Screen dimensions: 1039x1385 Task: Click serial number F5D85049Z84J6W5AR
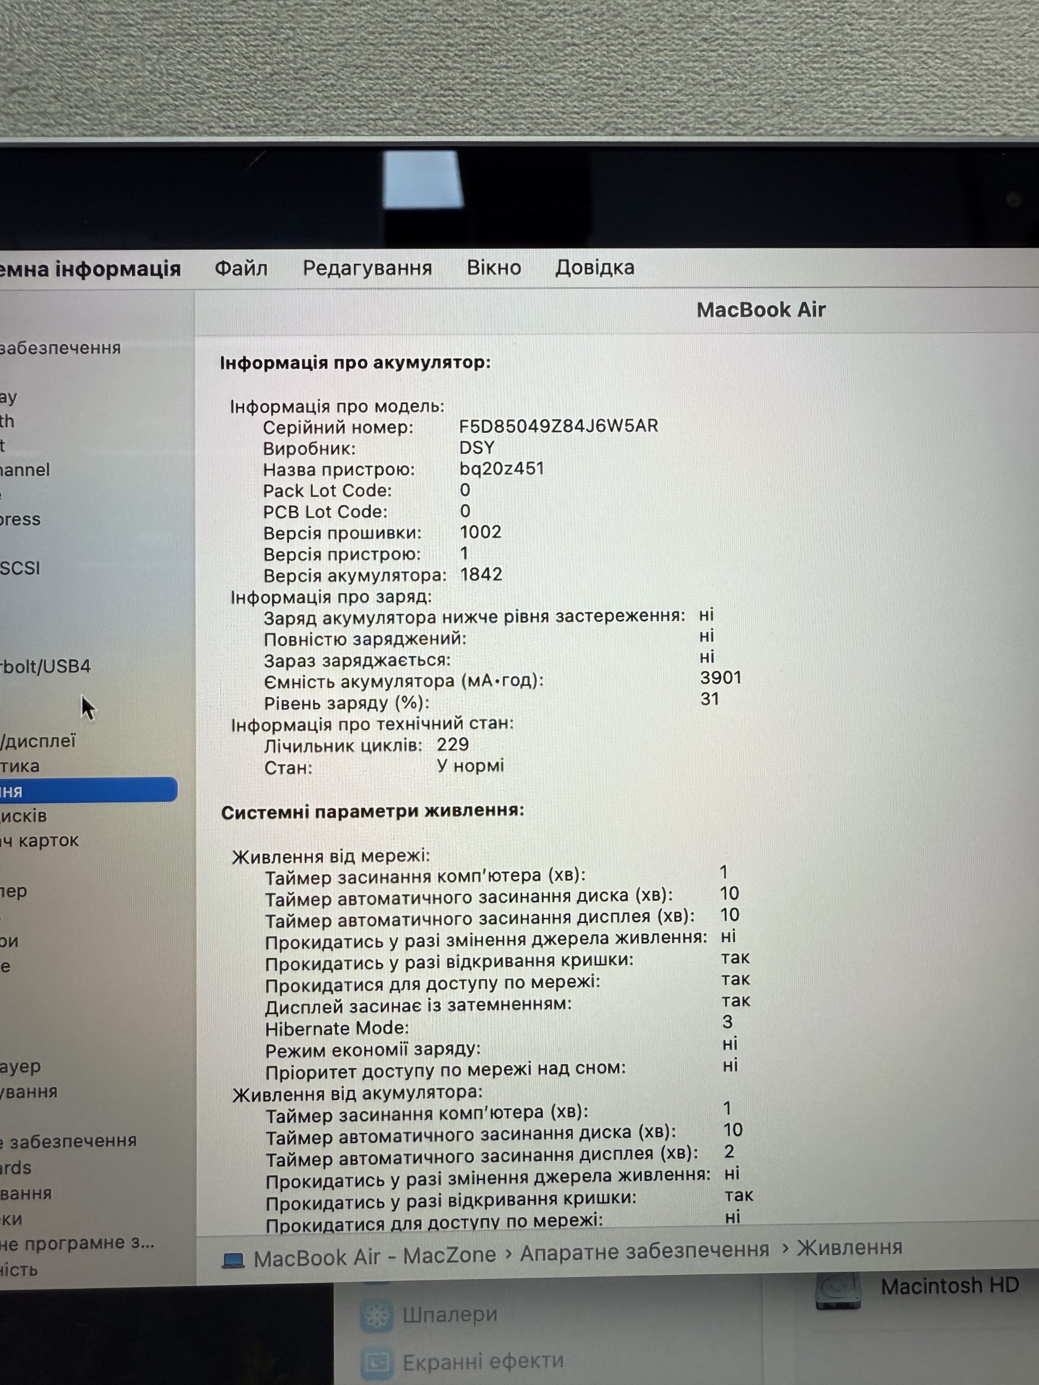[558, 426]
